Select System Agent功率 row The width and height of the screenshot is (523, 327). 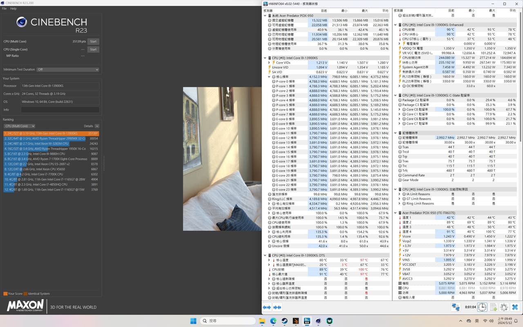pyautogui.click(x=456, y=67)
